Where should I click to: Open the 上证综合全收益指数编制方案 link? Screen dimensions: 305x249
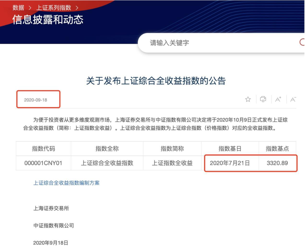click(x=66, y=183)
